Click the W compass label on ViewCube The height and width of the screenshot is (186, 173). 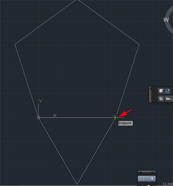(x=166, y=20)
